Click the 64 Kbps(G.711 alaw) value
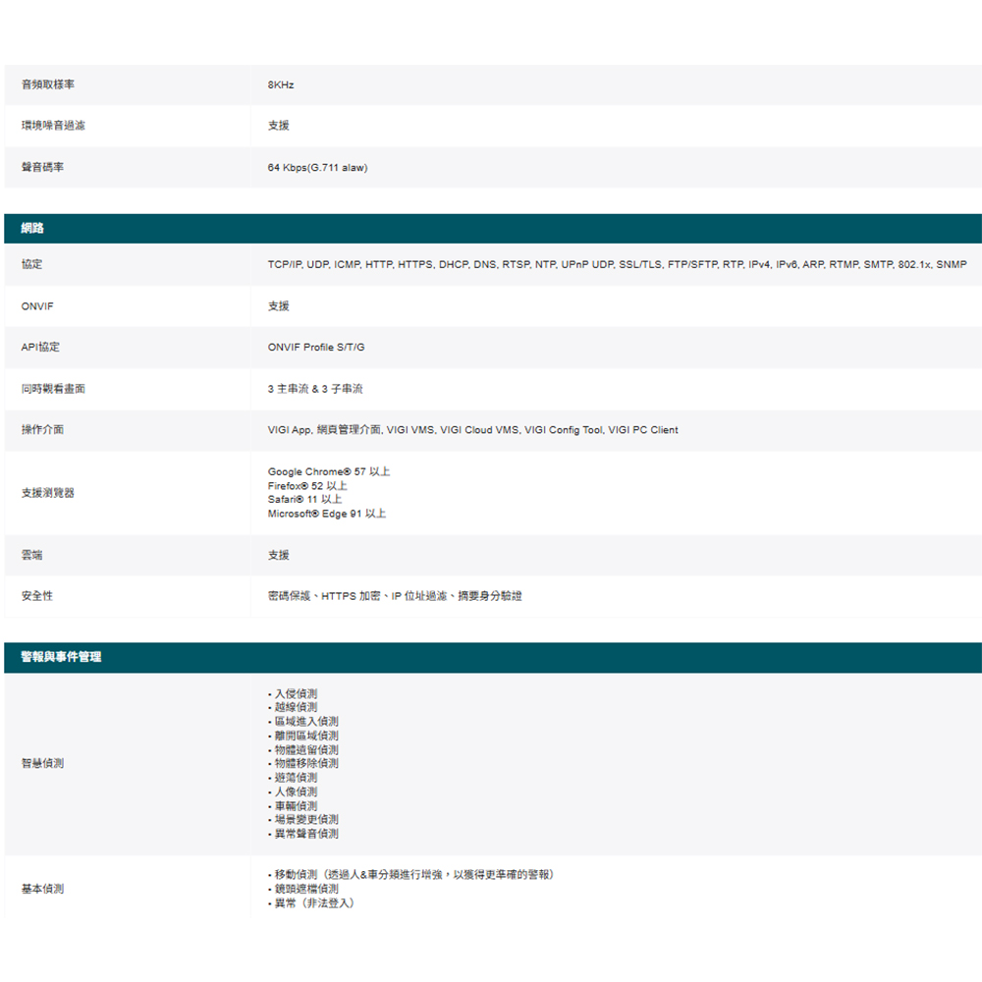The width and height of the screenshot is (982, 982). tap(317, 168)
